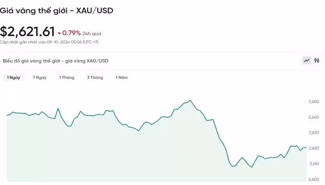Select the '7 Ngày' time range tab

pos(39,78)
